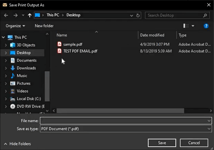Click the Cancel button
214x150 pixels.
[194, 143]
